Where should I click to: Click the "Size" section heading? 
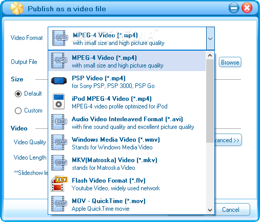click(x=17, y=79)
